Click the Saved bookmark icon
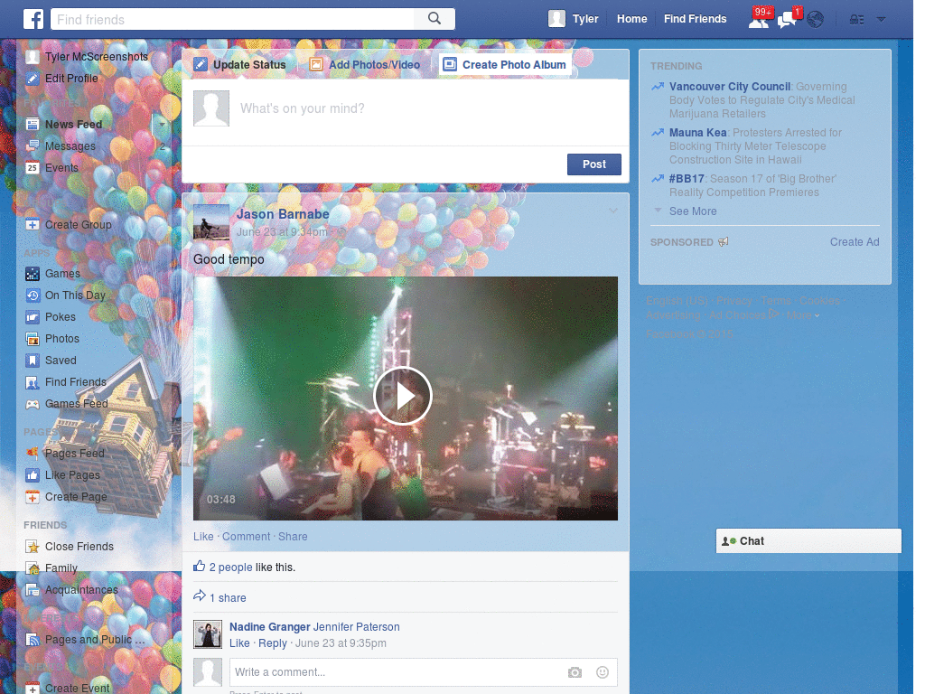Image resolution: width=925 pixels, height=694 pixels. click(x=33, y=361)
